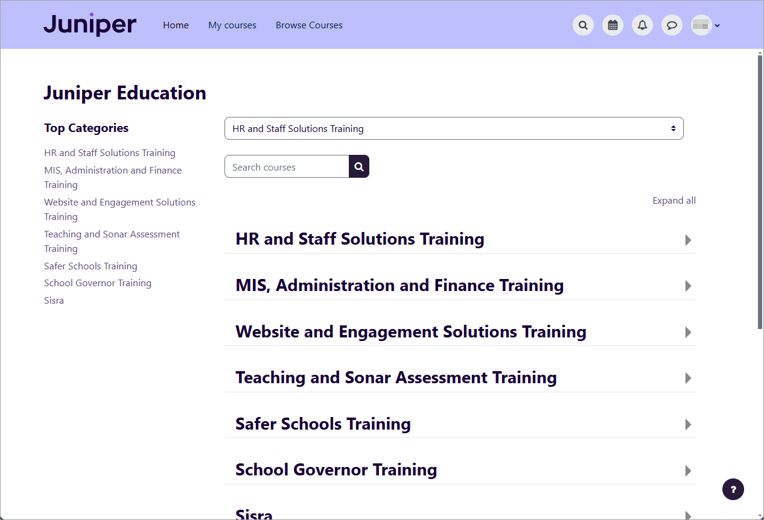Select Home in the navigation bar
764x520 pixels.
[176, 25]
